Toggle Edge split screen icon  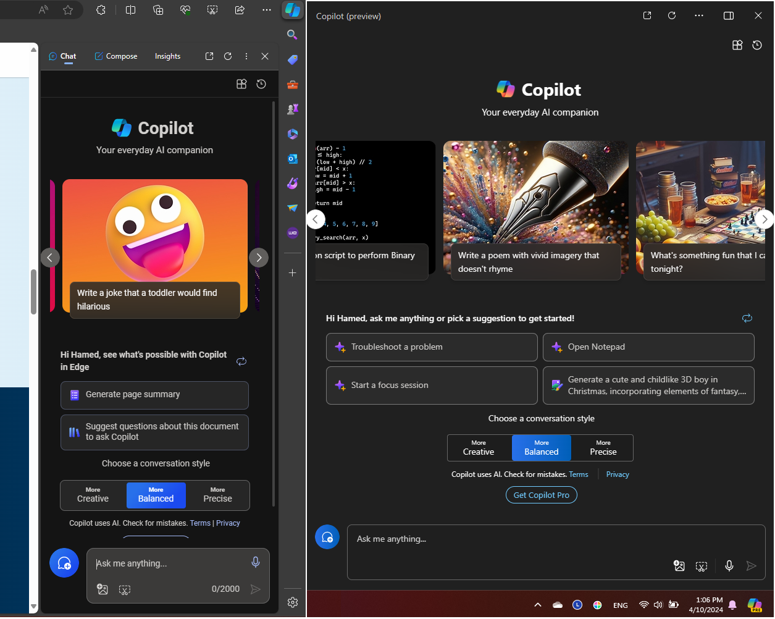[x=130, y=10]
